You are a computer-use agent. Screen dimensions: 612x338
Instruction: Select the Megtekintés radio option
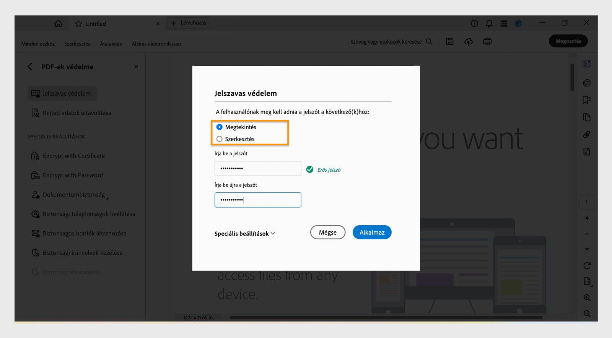pyautogui.click(x=220, y=127)
